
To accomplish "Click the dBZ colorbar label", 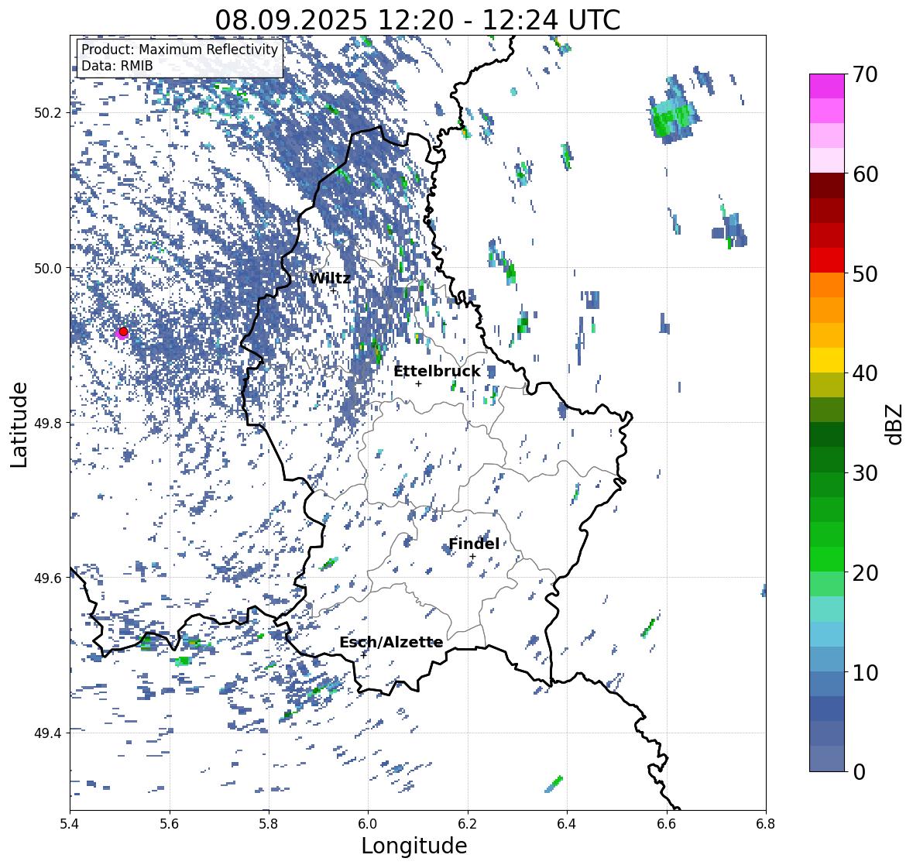I will [895, 424].
